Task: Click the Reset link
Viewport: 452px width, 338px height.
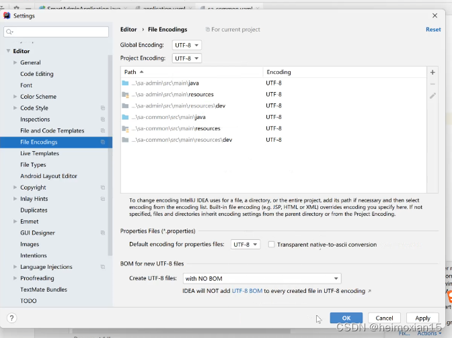Action: pos(433,30)
